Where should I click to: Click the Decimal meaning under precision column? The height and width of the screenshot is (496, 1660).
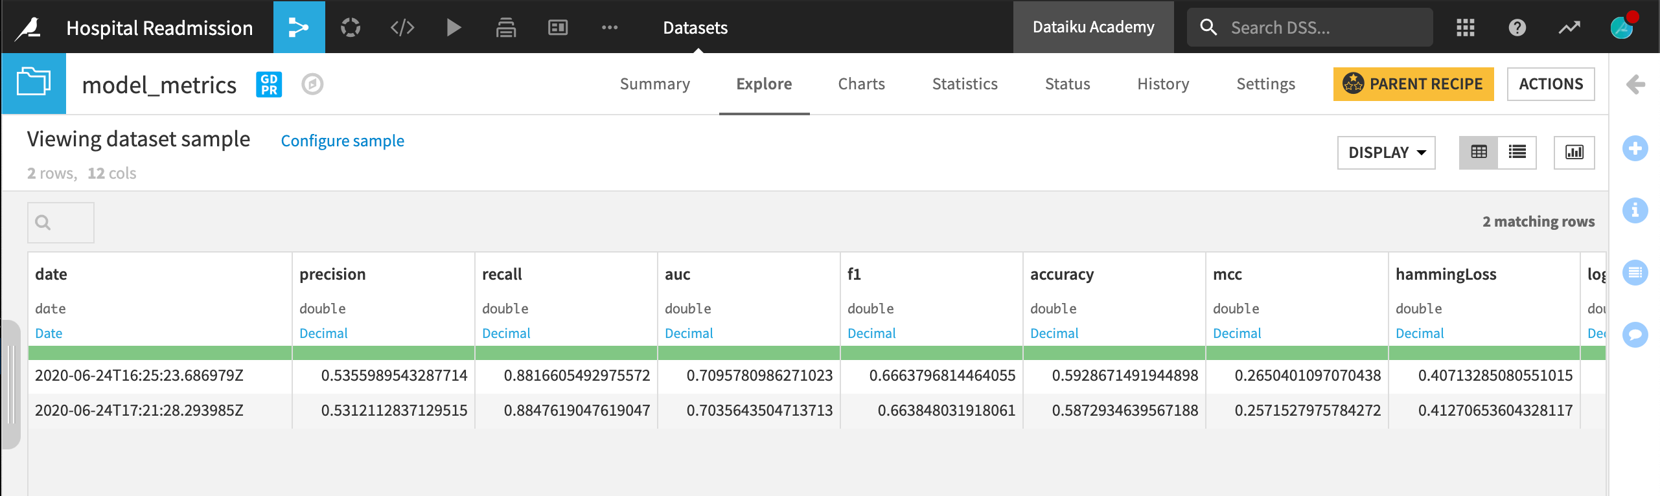click(323, 333)
